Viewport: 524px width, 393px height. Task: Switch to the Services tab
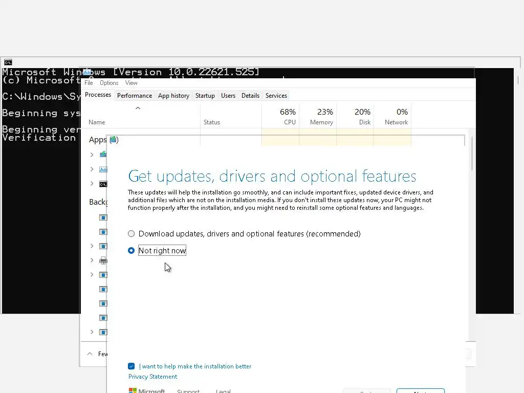[x=276, y=96]
